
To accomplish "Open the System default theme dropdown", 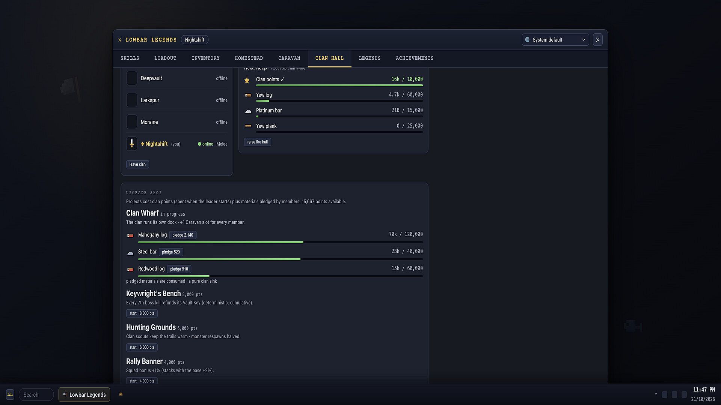I will [x=555, y=40].
